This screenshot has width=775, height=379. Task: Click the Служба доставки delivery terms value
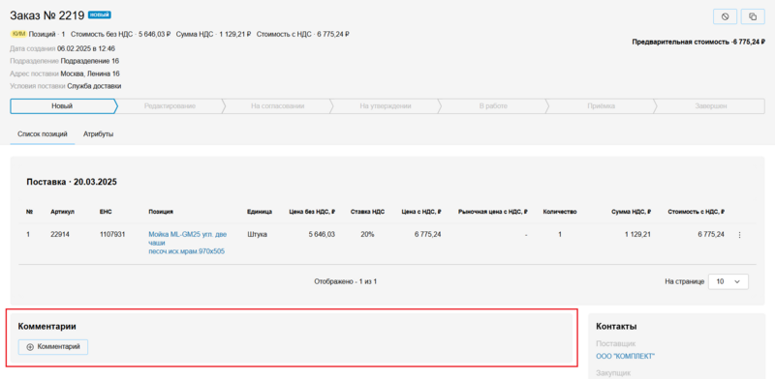pyautogui.click(x=94, y=86)
